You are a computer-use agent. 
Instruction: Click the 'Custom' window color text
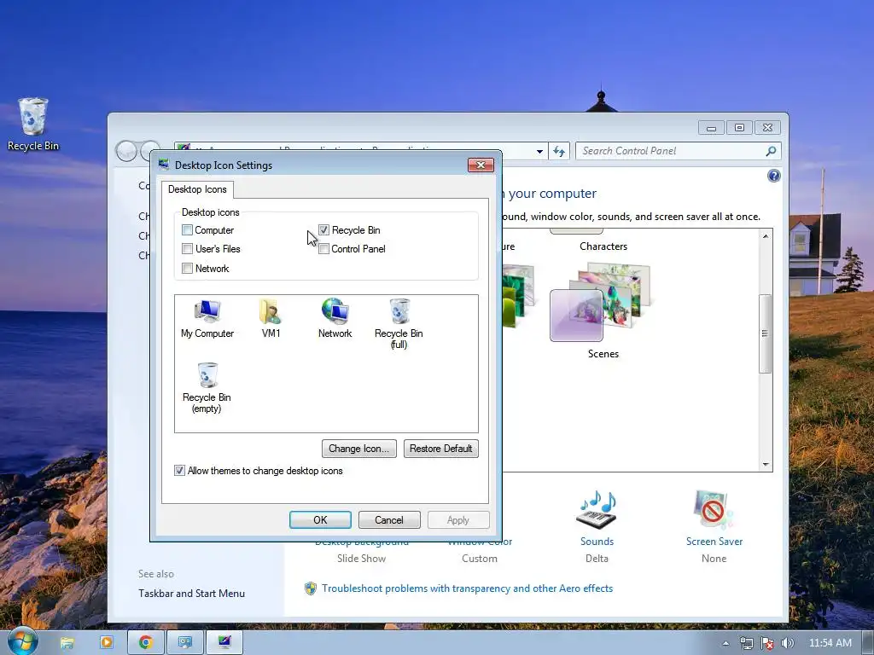480,558
